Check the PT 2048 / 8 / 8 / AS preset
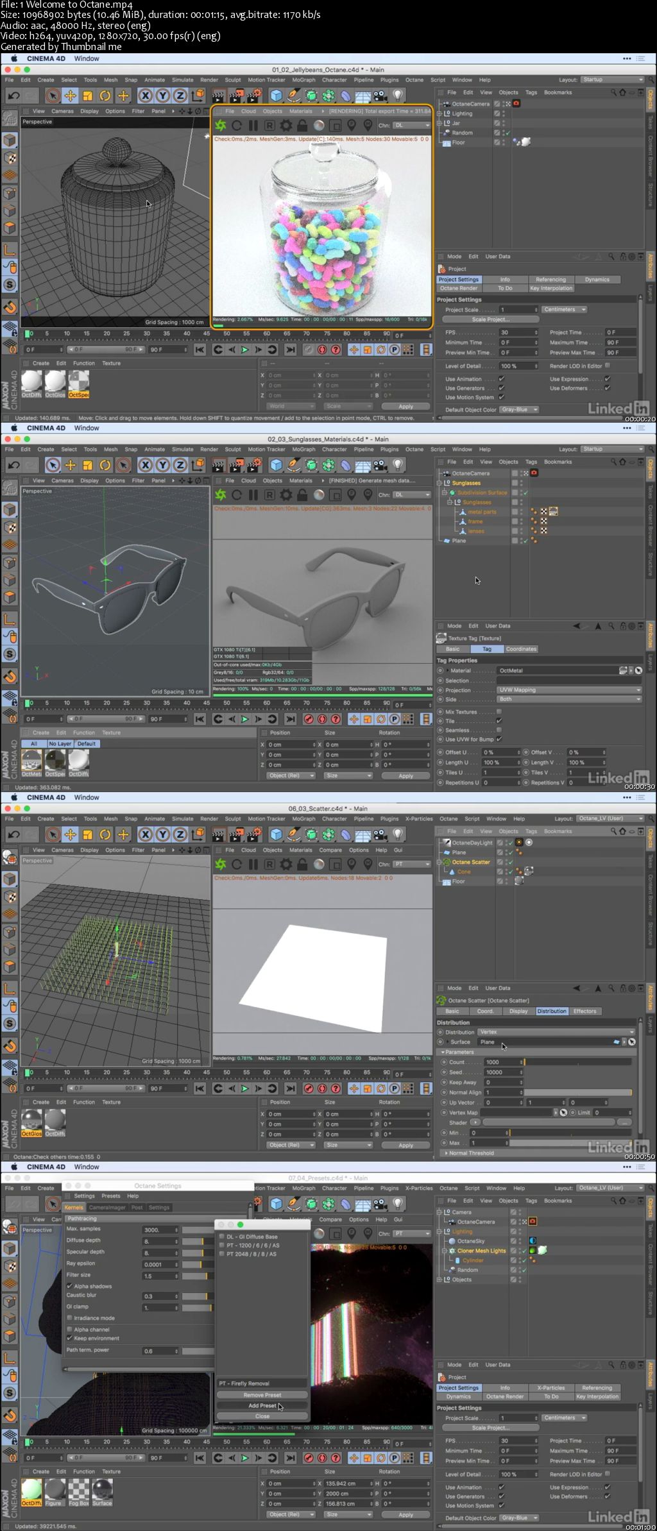The height and width of the screenshot is (1531, 657). (222, 1254)
